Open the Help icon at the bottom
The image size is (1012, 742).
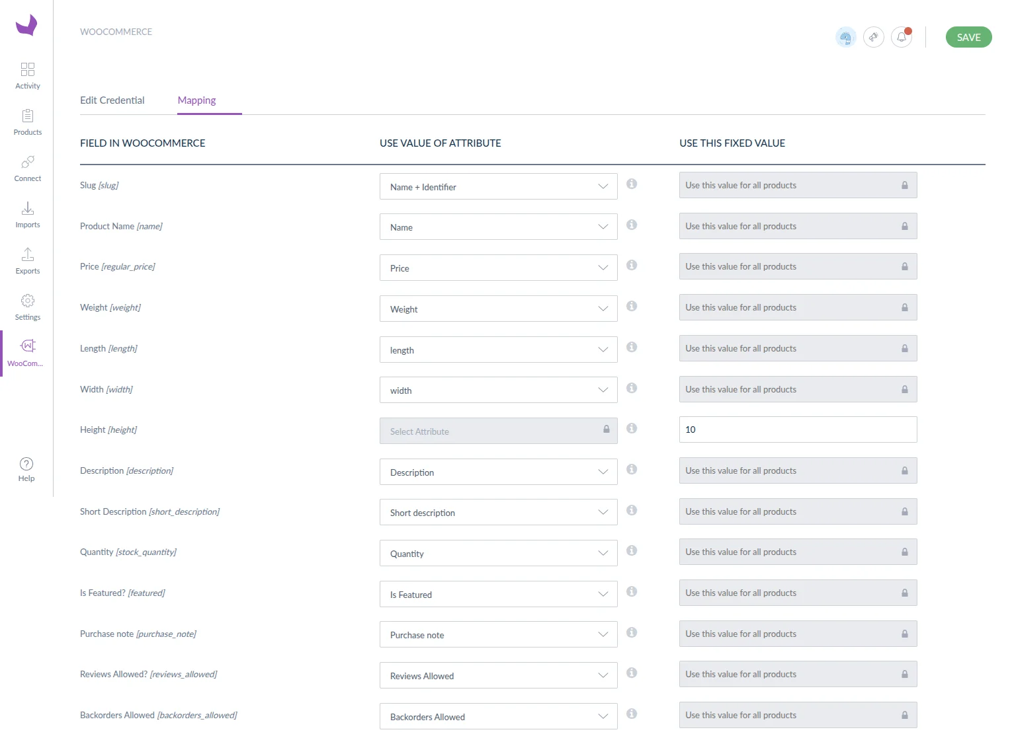(26, 464)
